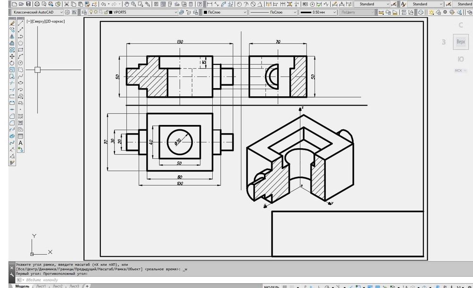Screen dimensions: 473x288
Task: Open Workspace Settings gear icon
Action: [67, 12]
